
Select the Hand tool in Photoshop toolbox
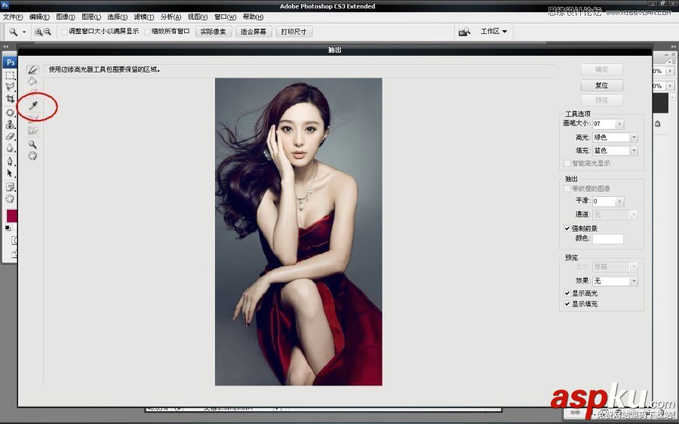[x=10, y=198]
